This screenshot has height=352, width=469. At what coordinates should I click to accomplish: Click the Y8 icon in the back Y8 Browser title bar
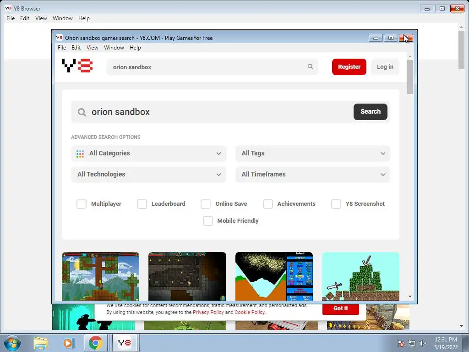pyautogui.click(x=8, y=8)
